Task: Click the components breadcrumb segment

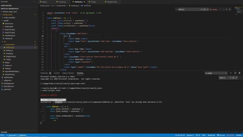Action: (61, 6)
